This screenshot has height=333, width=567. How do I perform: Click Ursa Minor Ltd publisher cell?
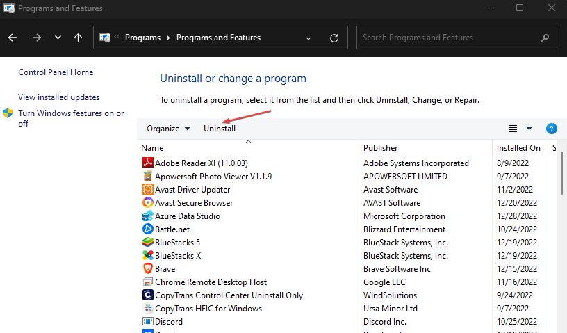(391, 309)
